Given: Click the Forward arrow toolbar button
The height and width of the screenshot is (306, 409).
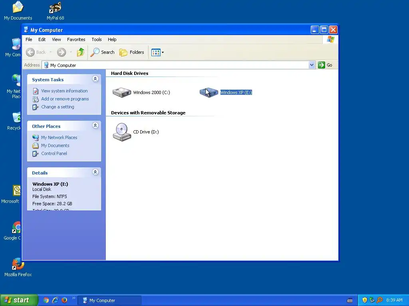Looking at the screenshot, I should (x=62, y=52).
